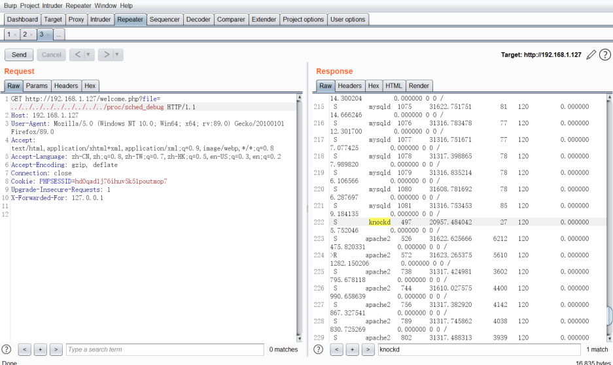The image size is (613, 365).
Task: Switch to Extender tab
Action: 264,19
